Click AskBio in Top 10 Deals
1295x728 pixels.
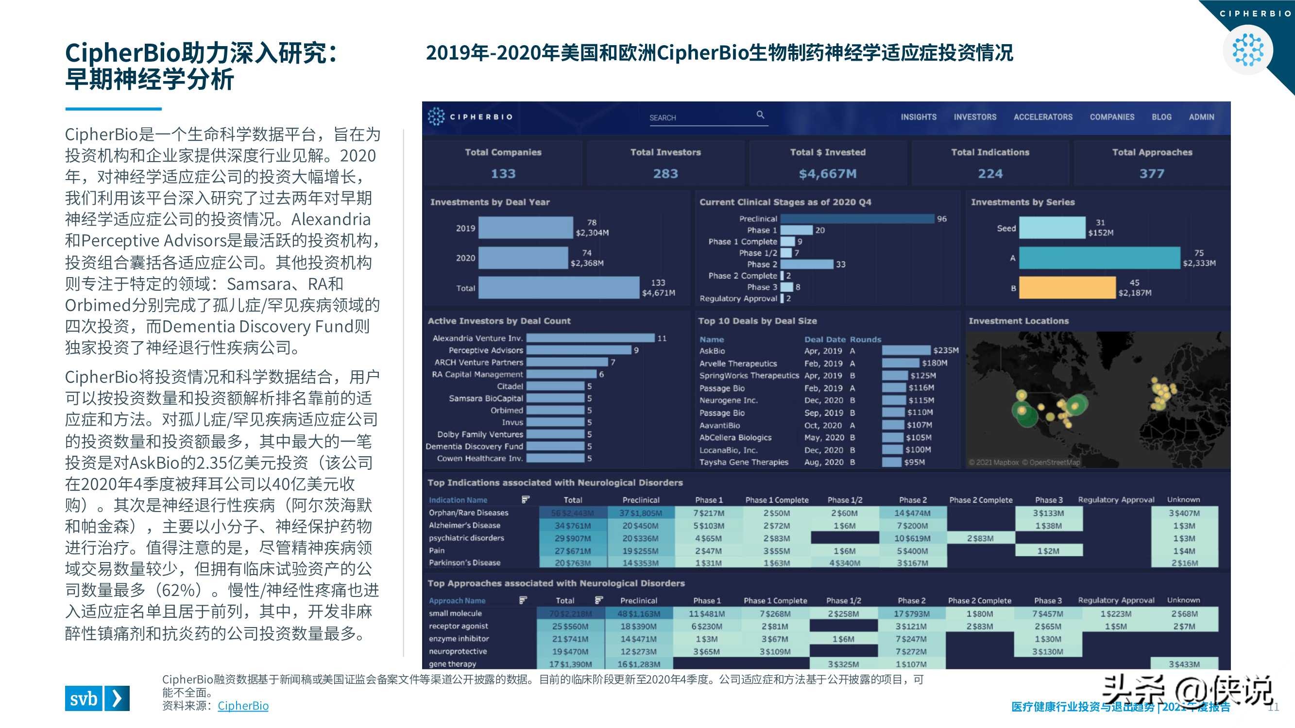pyautogui.click(x=712, y=351)
